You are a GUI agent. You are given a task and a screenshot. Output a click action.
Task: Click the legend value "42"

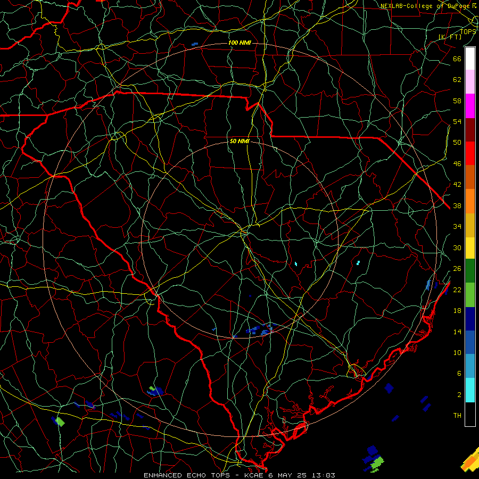[x=457, y=184]
